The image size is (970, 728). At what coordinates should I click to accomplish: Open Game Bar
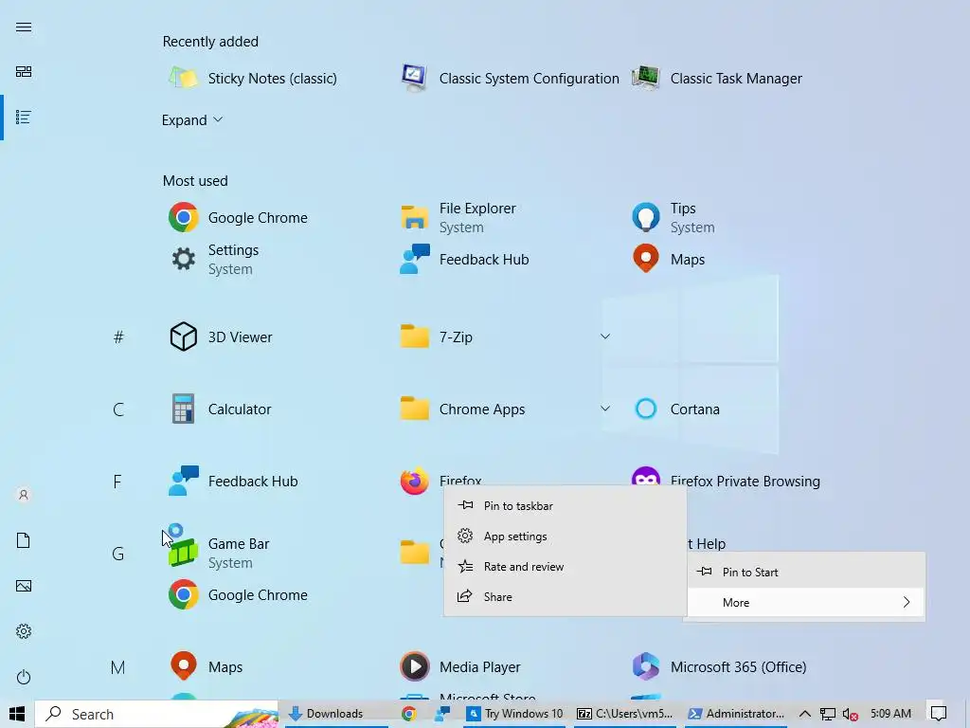(219, 554)
